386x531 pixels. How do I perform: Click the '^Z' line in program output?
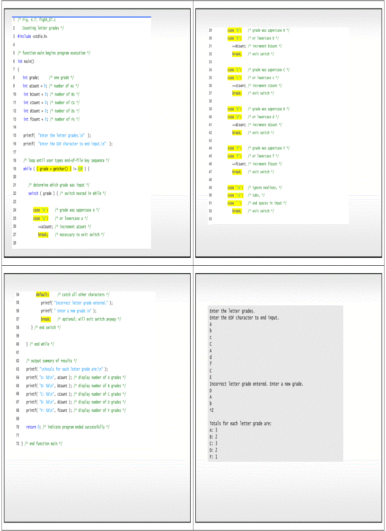coord(211,410)
